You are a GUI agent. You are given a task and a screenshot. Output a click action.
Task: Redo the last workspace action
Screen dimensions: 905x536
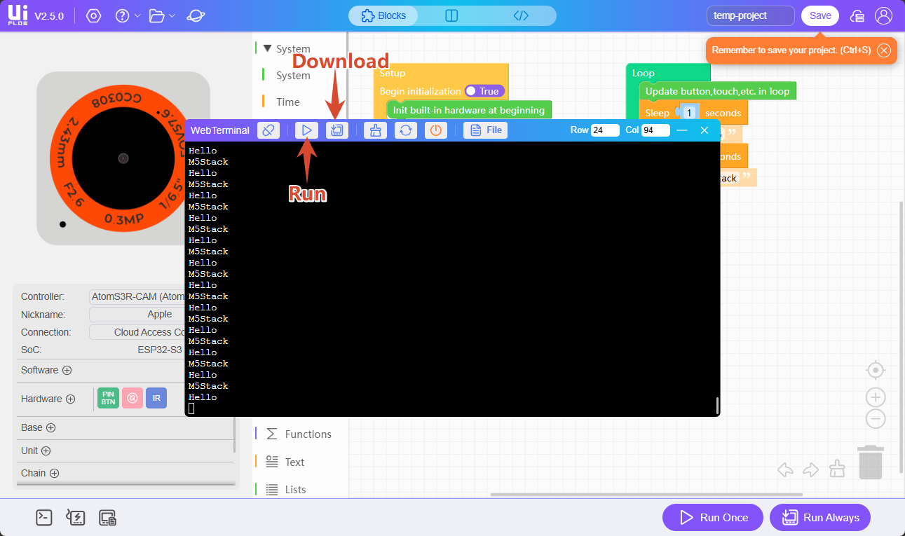(x=811, y=469)
